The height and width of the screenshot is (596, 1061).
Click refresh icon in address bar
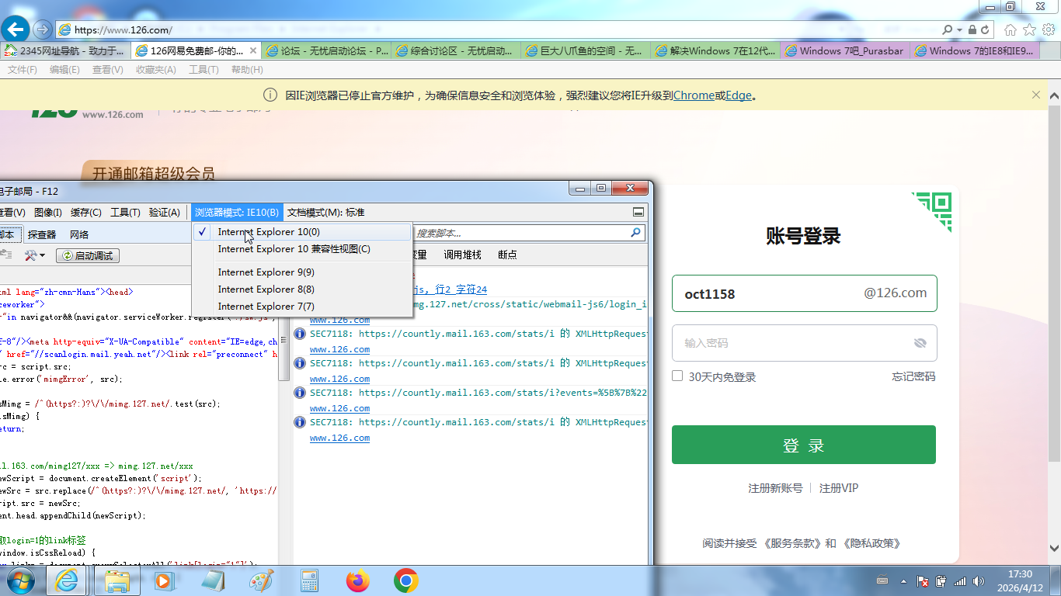985,29
